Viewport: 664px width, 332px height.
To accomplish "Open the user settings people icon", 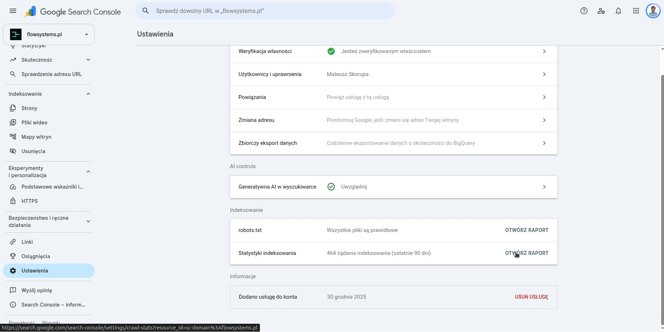I will pos(601,11).
